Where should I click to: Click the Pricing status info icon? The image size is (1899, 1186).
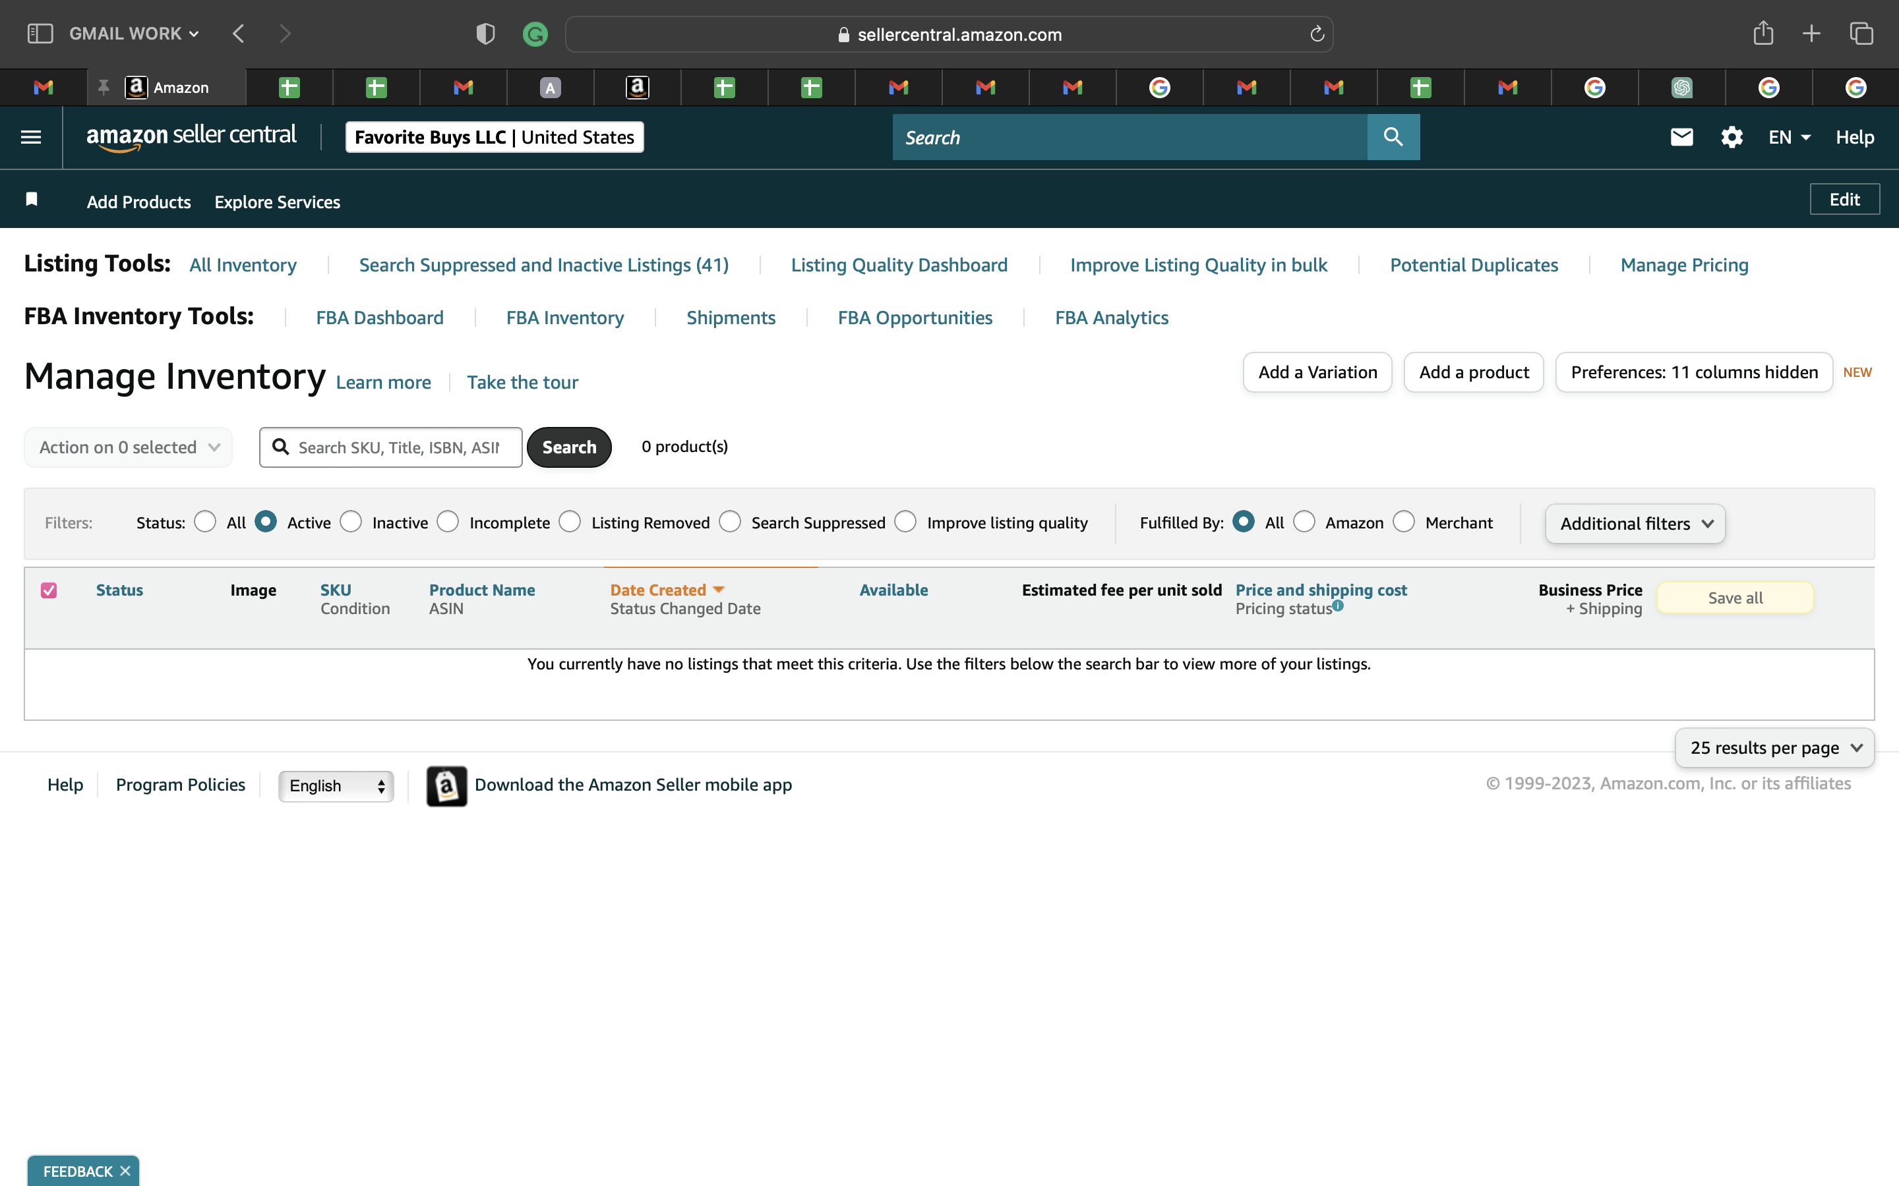click(1338, 605)
